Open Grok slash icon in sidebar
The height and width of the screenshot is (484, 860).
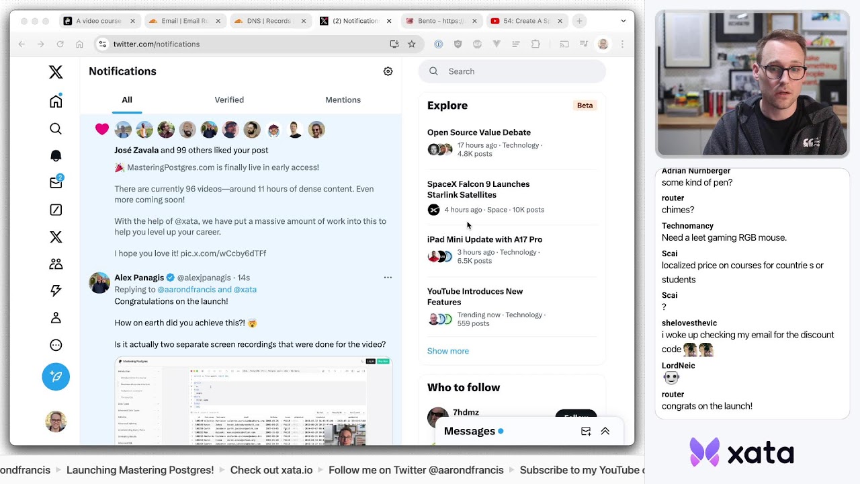pyautogui.click(x=56, y=210)
